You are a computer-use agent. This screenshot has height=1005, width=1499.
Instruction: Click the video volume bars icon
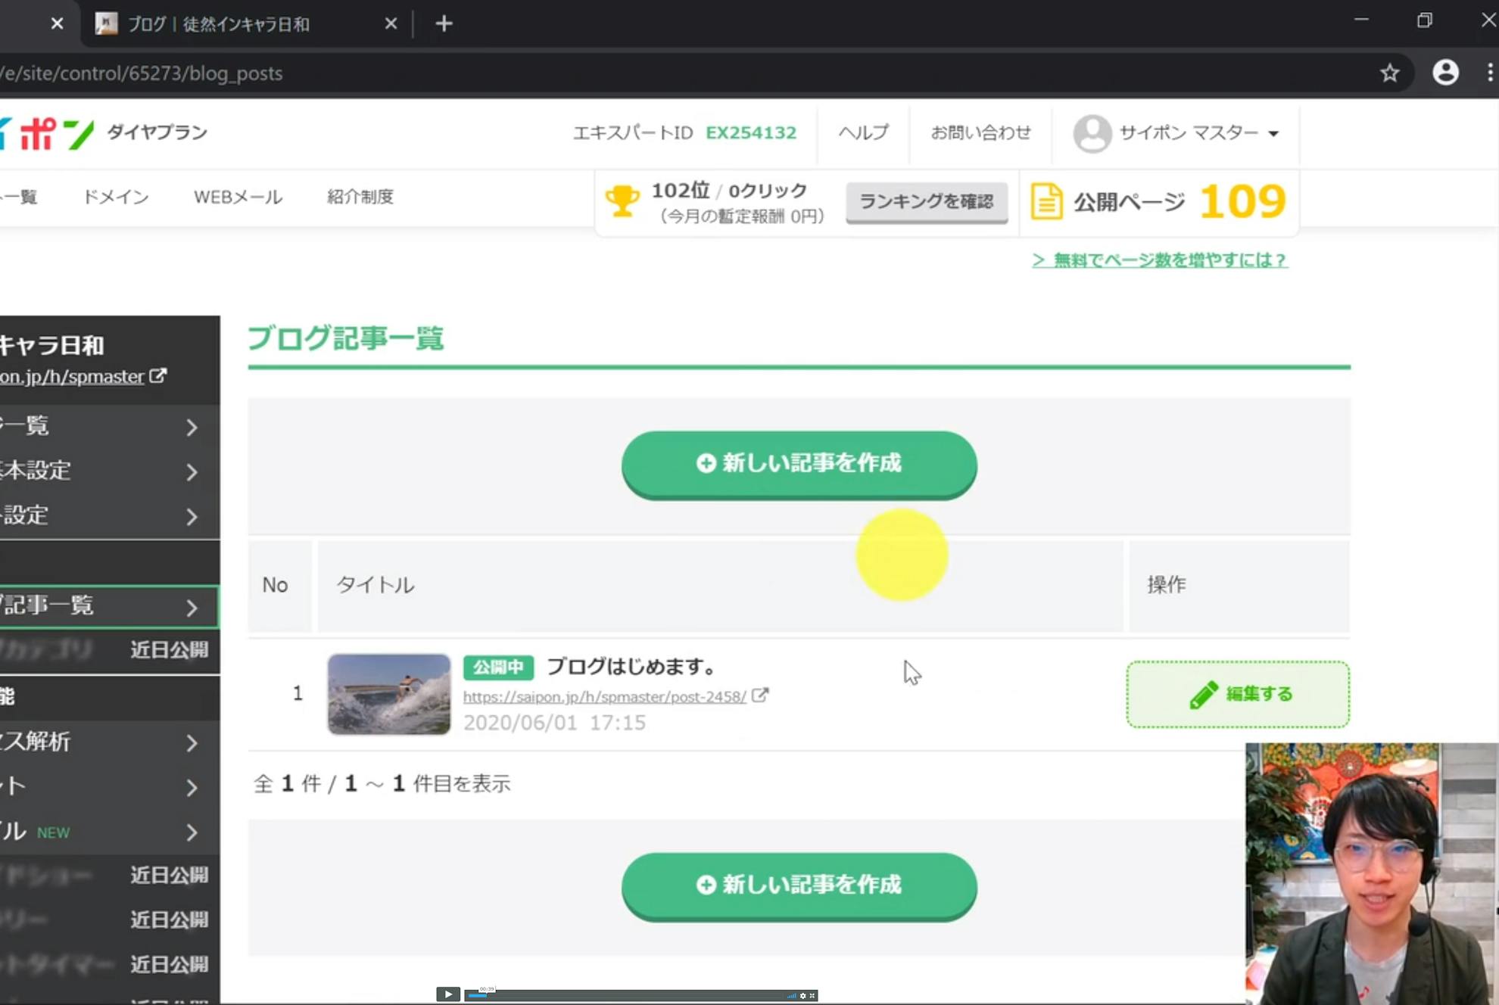(792, 996)
